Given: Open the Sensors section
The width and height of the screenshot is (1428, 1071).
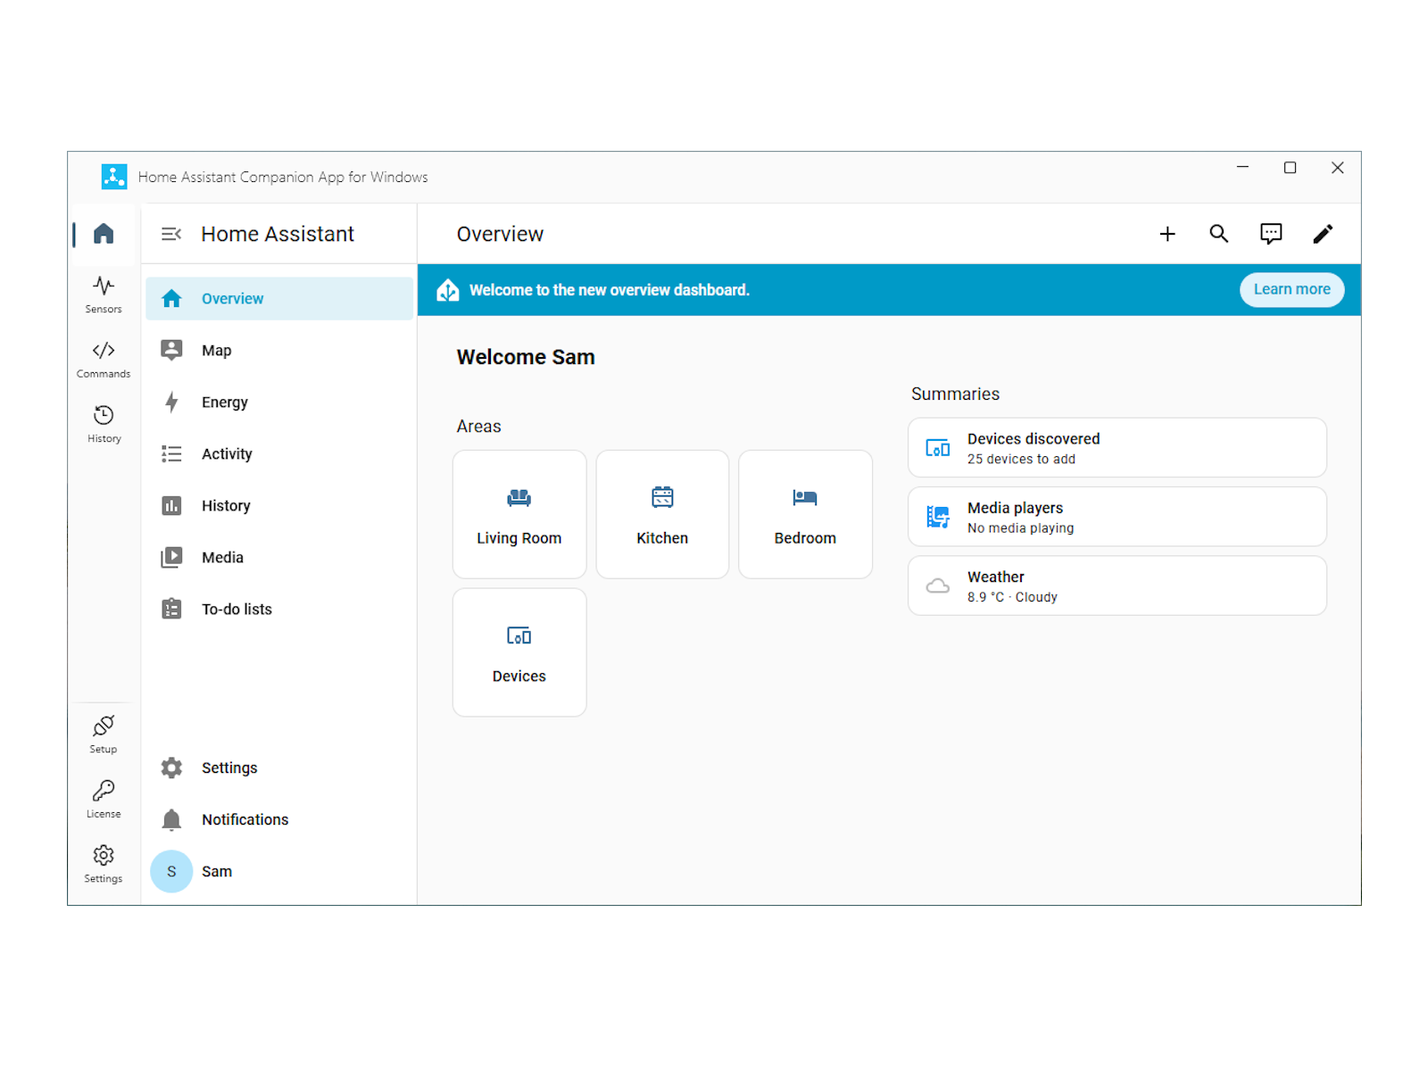Looking at the screenshot, I should point(104,295).
